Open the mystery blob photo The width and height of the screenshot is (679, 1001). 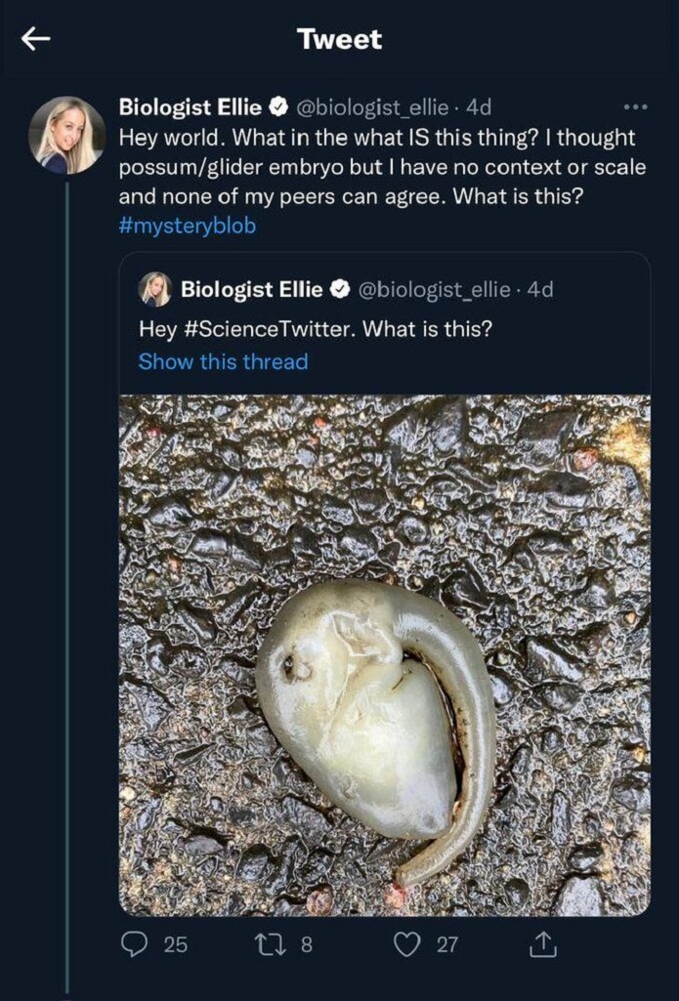384,654
